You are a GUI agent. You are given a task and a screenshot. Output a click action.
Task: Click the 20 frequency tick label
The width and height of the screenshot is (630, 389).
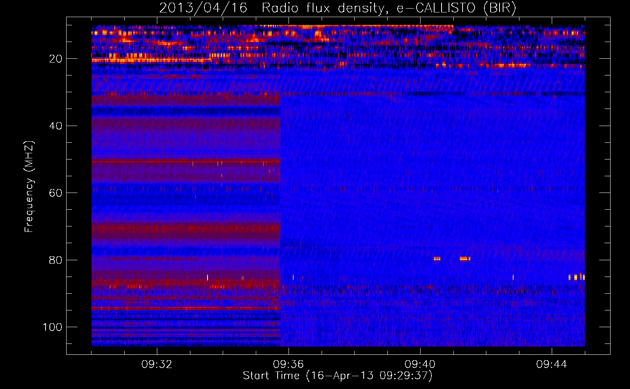pos(56,59)
